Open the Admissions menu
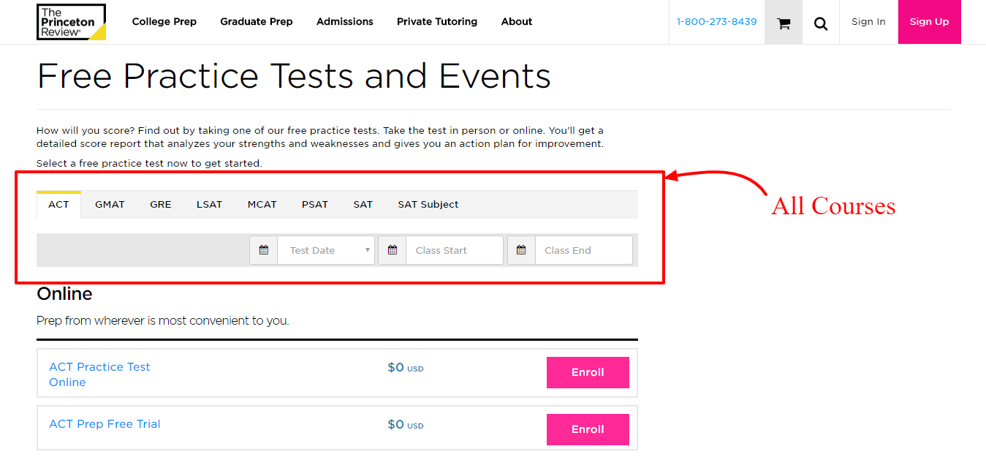 (344, 22)
